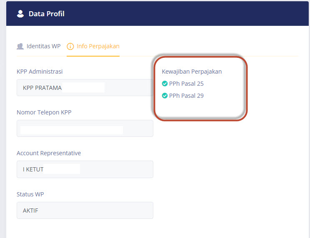Click the PPh Pasal 29 check icon

point(165,96)
